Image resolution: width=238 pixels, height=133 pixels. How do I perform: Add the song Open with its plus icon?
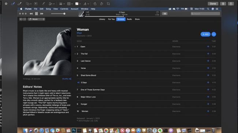[x=208, y=47]
